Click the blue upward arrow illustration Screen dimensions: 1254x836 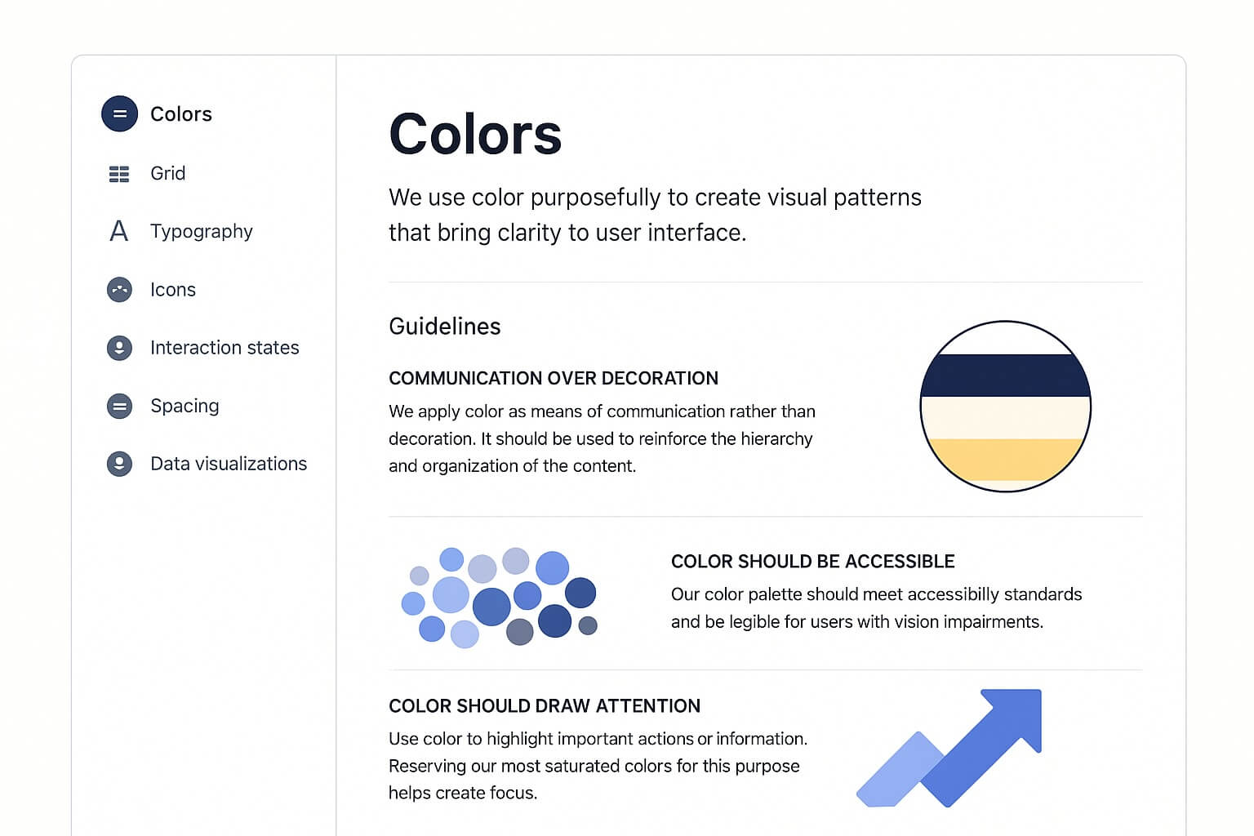pyautogui.click(x=949, y=748)
